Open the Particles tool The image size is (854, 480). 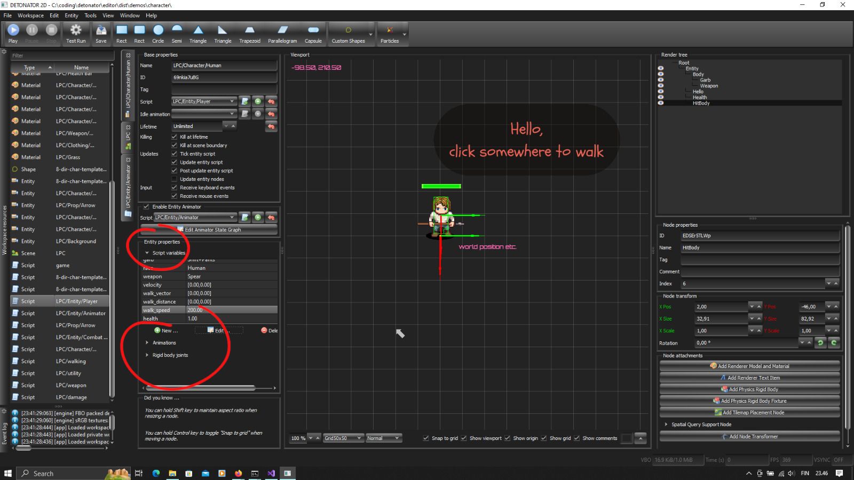(390, 33)
